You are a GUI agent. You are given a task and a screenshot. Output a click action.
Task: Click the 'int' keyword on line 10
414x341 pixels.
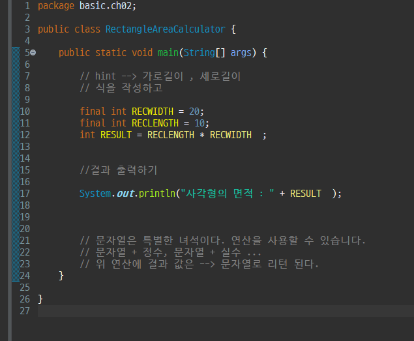pyautogui.click(x=119, y=111)
